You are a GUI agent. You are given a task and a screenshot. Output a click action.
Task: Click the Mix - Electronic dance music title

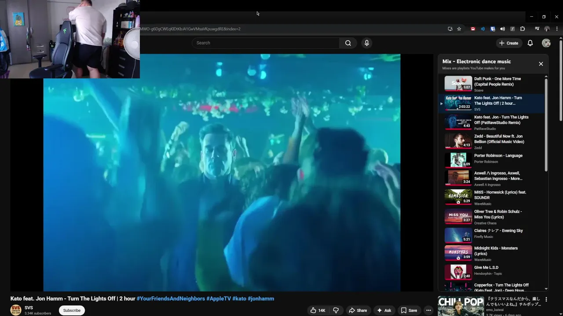tap(476, 61)
